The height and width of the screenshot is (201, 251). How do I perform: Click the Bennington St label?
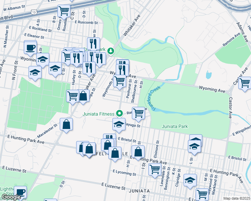coord(167,178)
